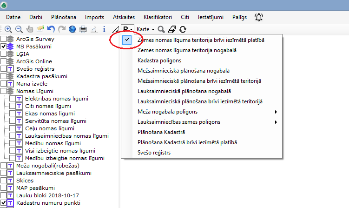Viewport: 349px width, 208px height.
Task: Select Lauku bloki 2018-10-17 layer label
Action: point(47,195)
